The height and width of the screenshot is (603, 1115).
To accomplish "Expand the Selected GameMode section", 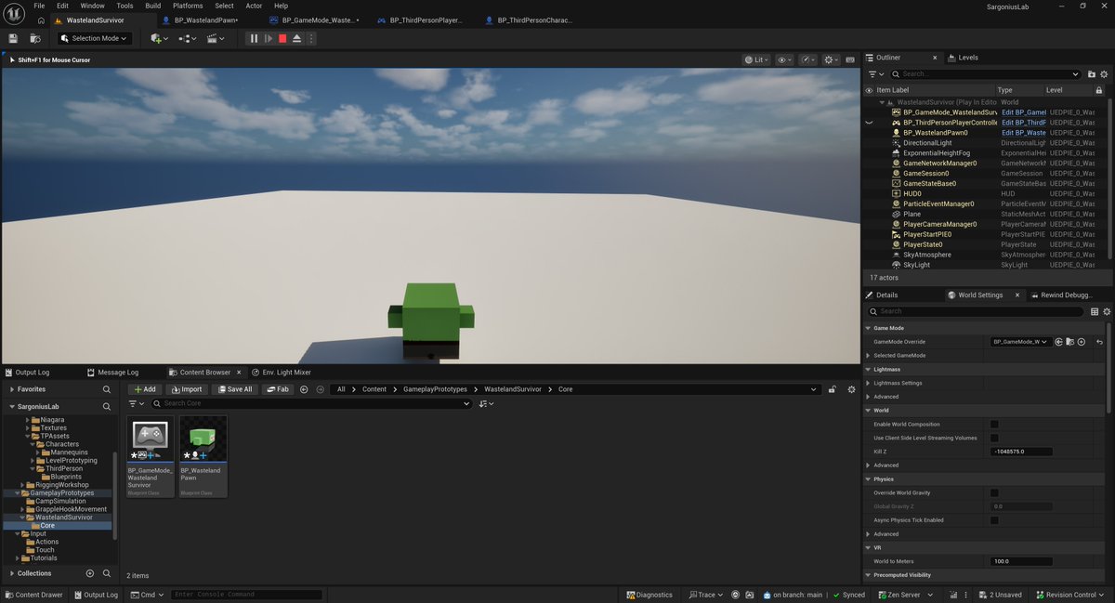I will coord(869,355).
